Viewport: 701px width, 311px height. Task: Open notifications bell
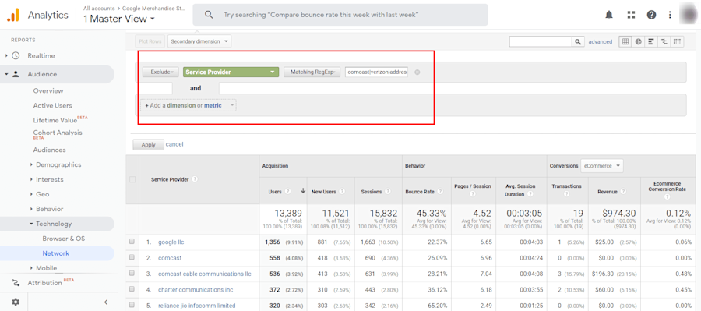click(609, 15)
